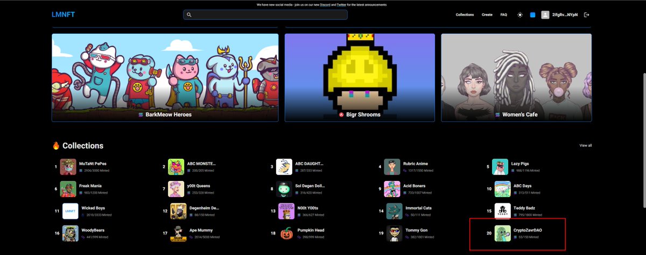Click the Teddy Badz name
The image size is (646, 255).
[x=524, y=208]
